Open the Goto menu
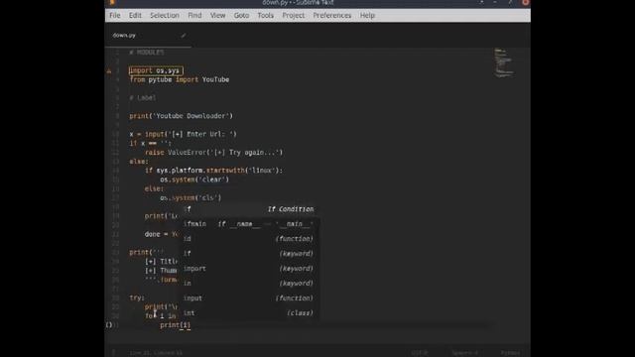Image resolution: width=635 pixels, height=357 pixels. [241, 16]
